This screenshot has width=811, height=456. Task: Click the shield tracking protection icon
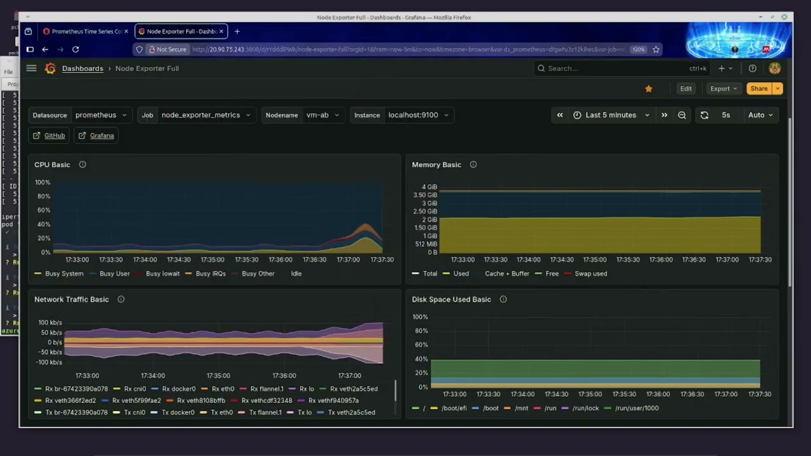coord(139,49)
